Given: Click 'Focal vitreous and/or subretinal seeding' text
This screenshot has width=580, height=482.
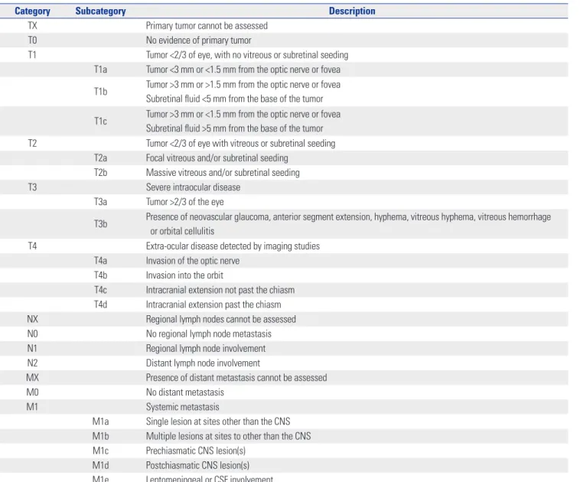Looking at the screenshot, I should click(217, 158).
